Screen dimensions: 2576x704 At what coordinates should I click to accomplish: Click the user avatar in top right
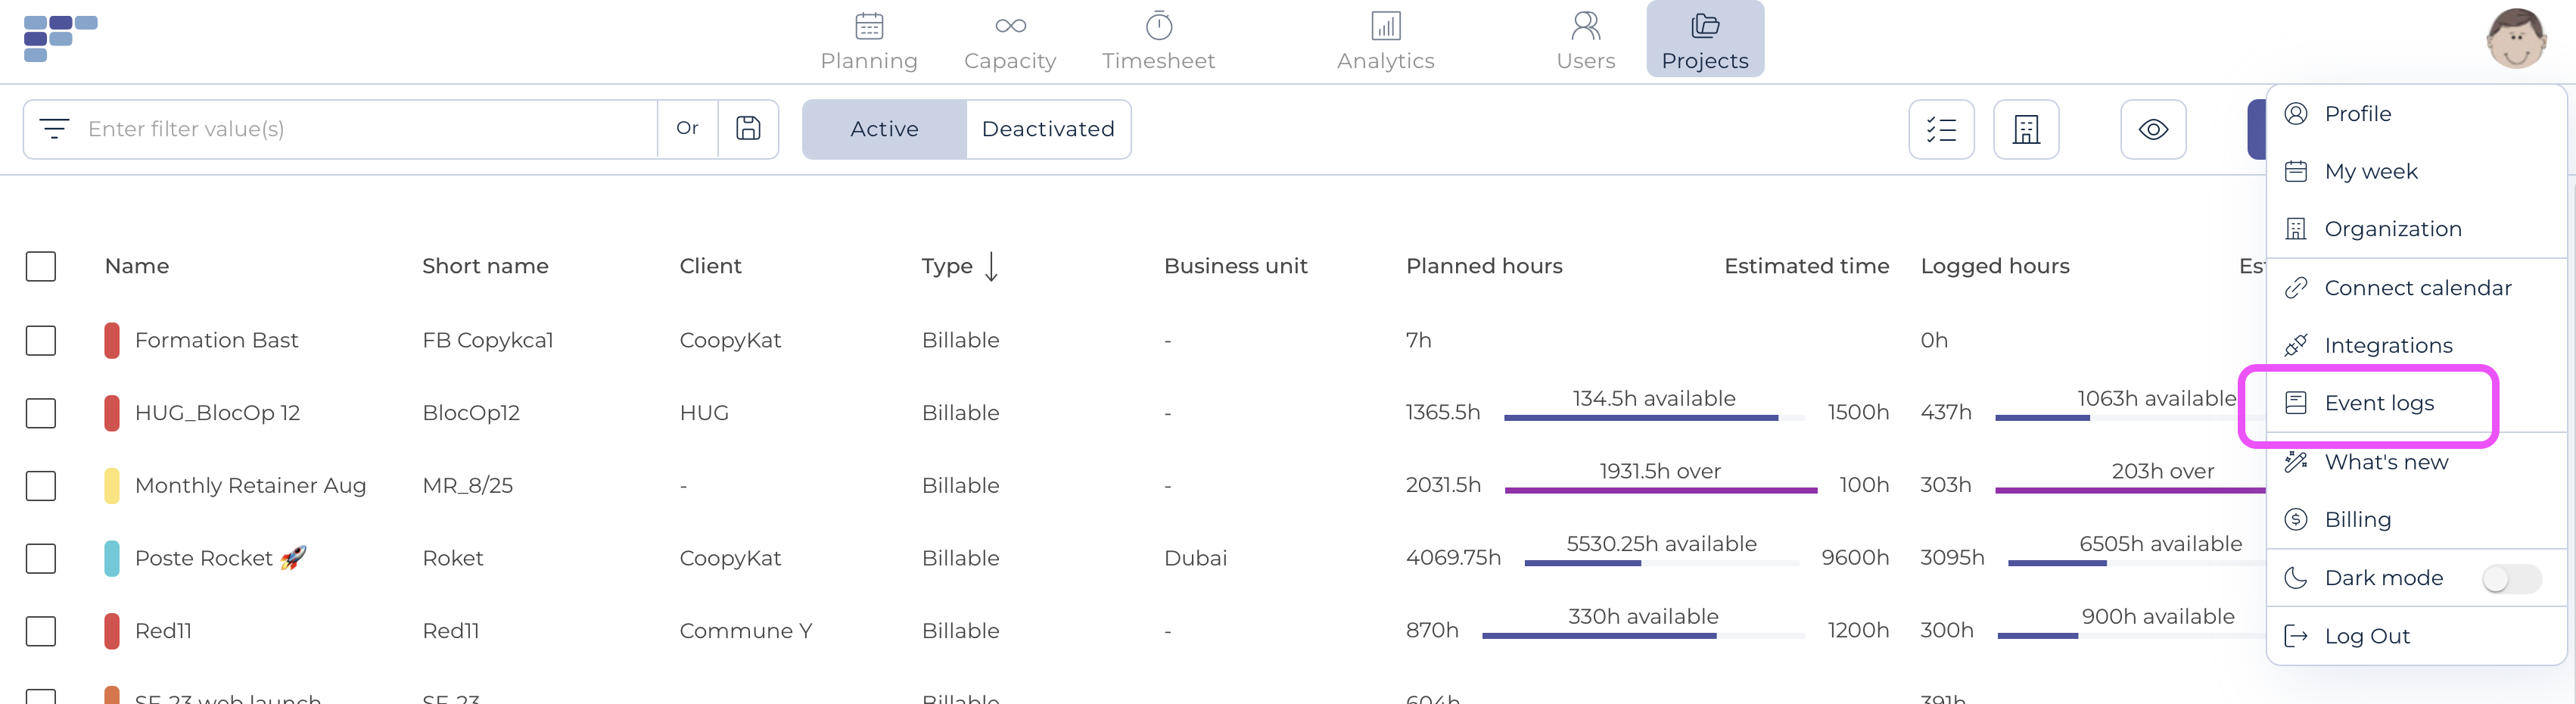coord(2515,39)
